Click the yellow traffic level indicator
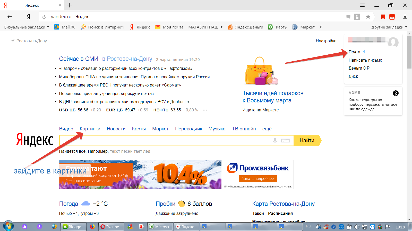The width and height of the screenshot is (412, 231). pos(182,204)
